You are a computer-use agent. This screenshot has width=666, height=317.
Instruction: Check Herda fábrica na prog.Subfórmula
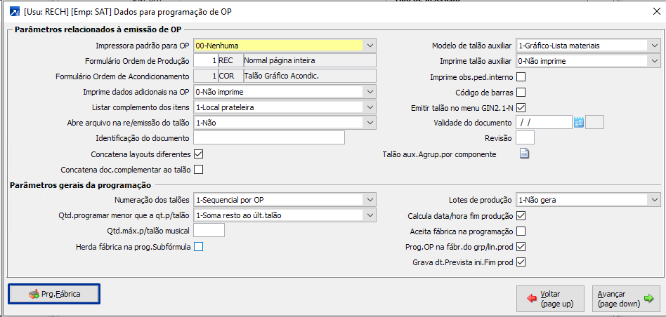(x=198, y=246)
